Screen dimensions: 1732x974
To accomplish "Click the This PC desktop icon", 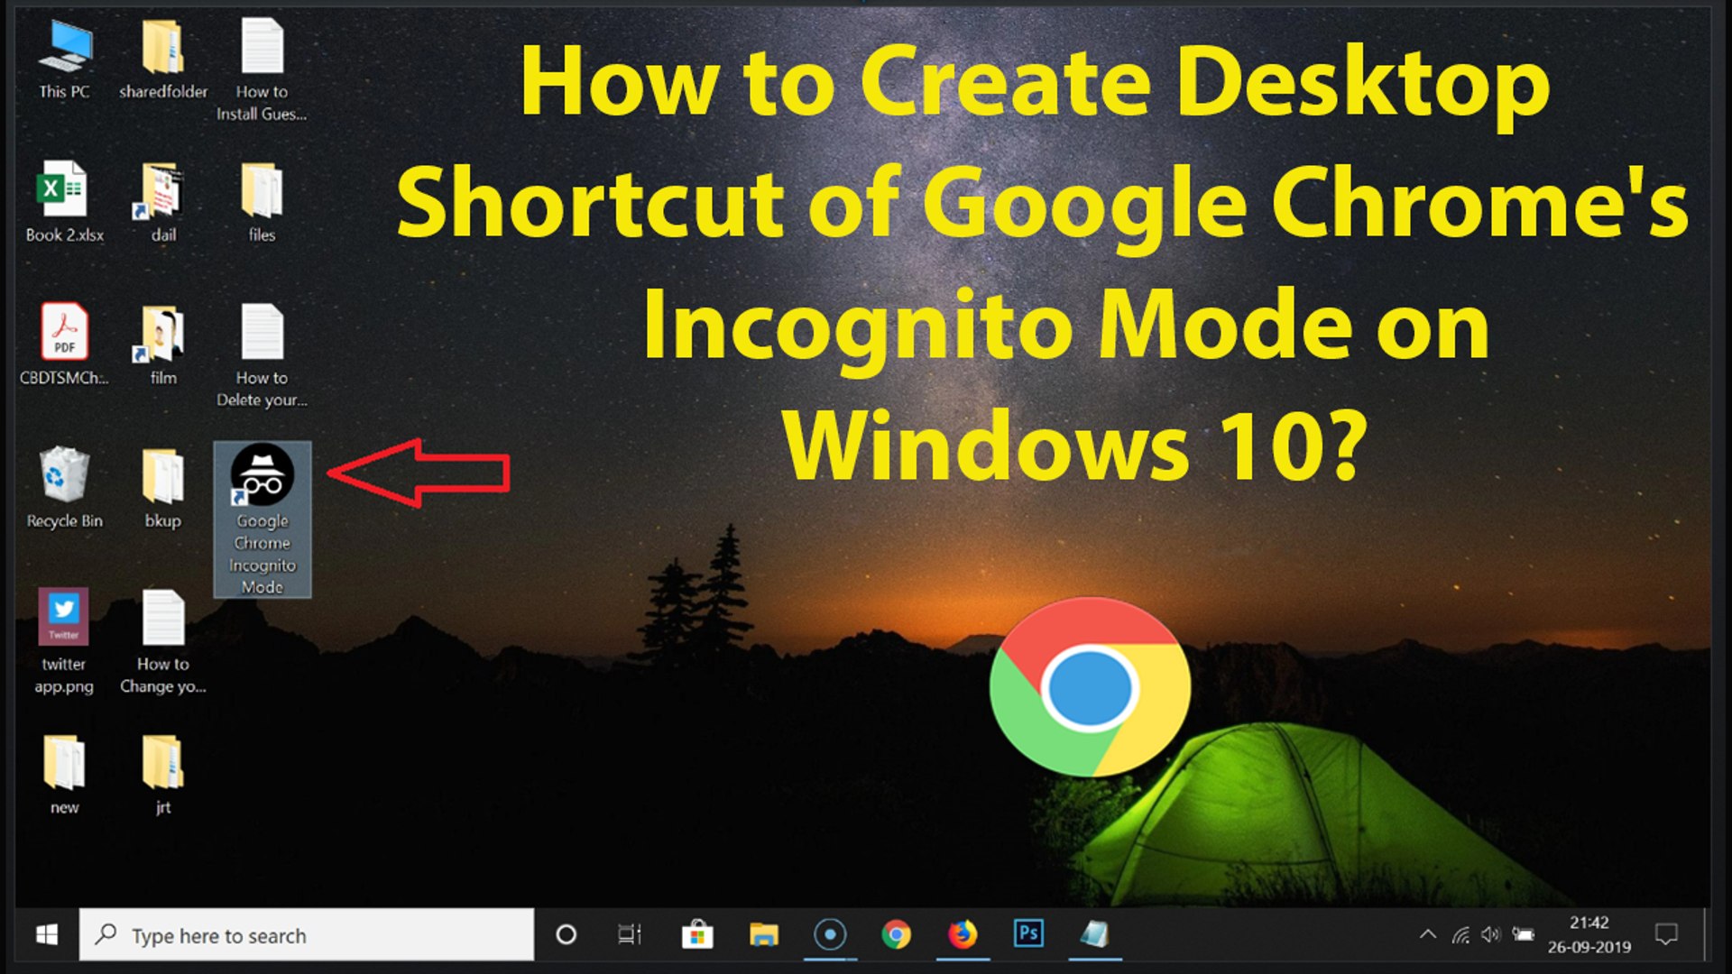I will click(64, 50).
